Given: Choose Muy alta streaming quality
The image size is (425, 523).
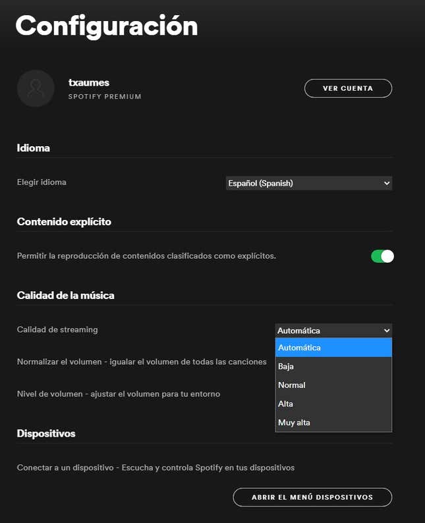Looking at the screenshot, I should [333, 422].
